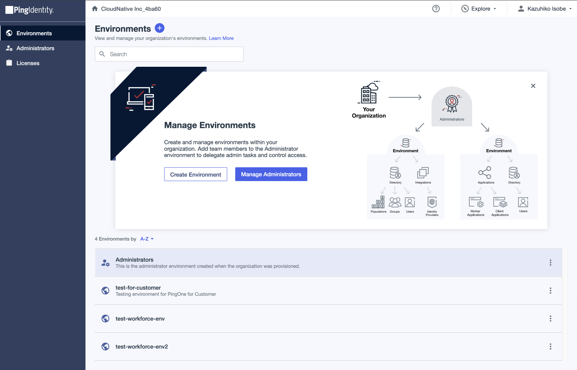Open the Learn More link
This screenshot has height=370, width=577.
[x=221, y=38]
